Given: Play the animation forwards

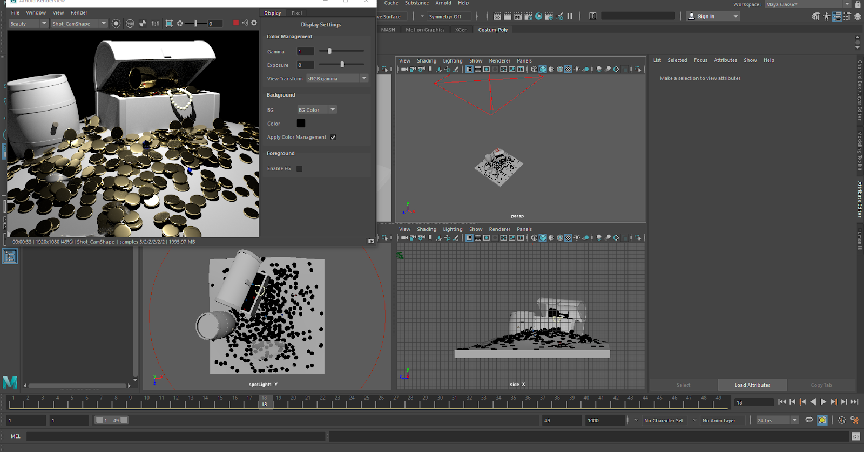Looking at the screenshot, I should click(823, 402).
